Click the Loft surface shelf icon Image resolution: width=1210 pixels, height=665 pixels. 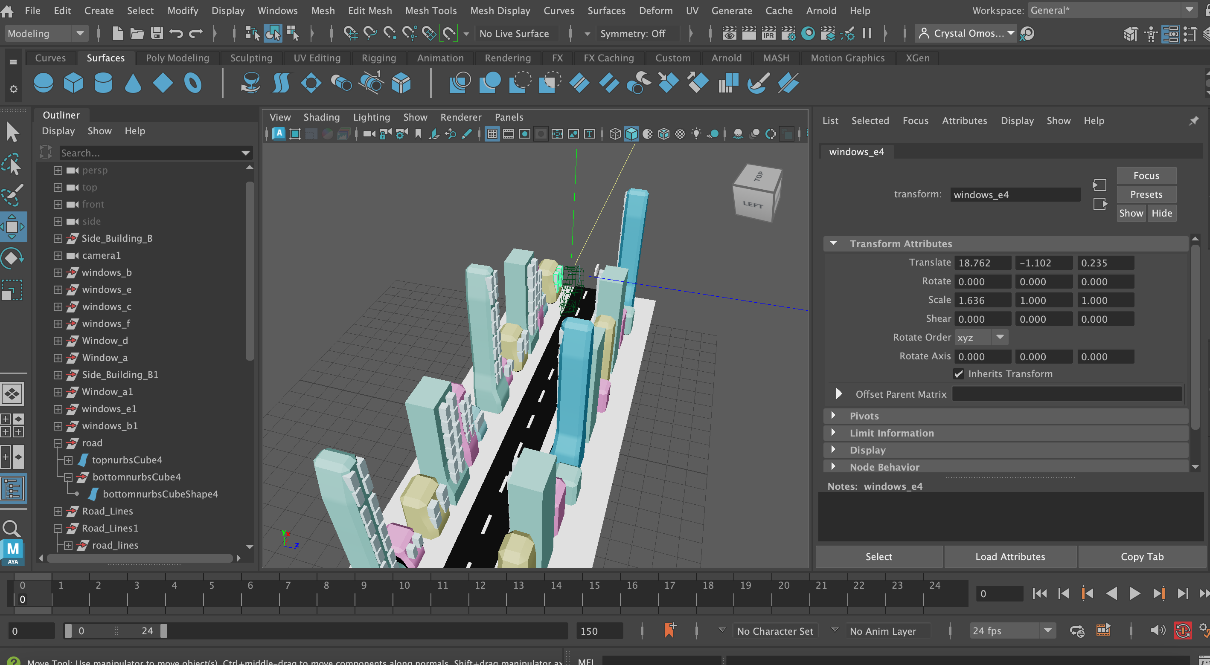280,83
